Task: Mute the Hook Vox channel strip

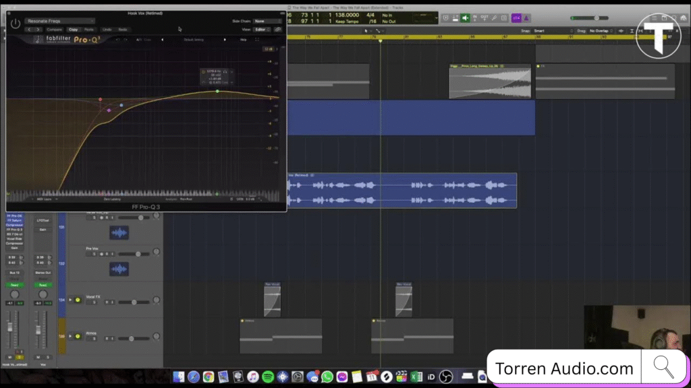Action: click(x=10, y=357)
